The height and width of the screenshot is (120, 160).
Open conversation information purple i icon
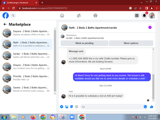point(150,28)
